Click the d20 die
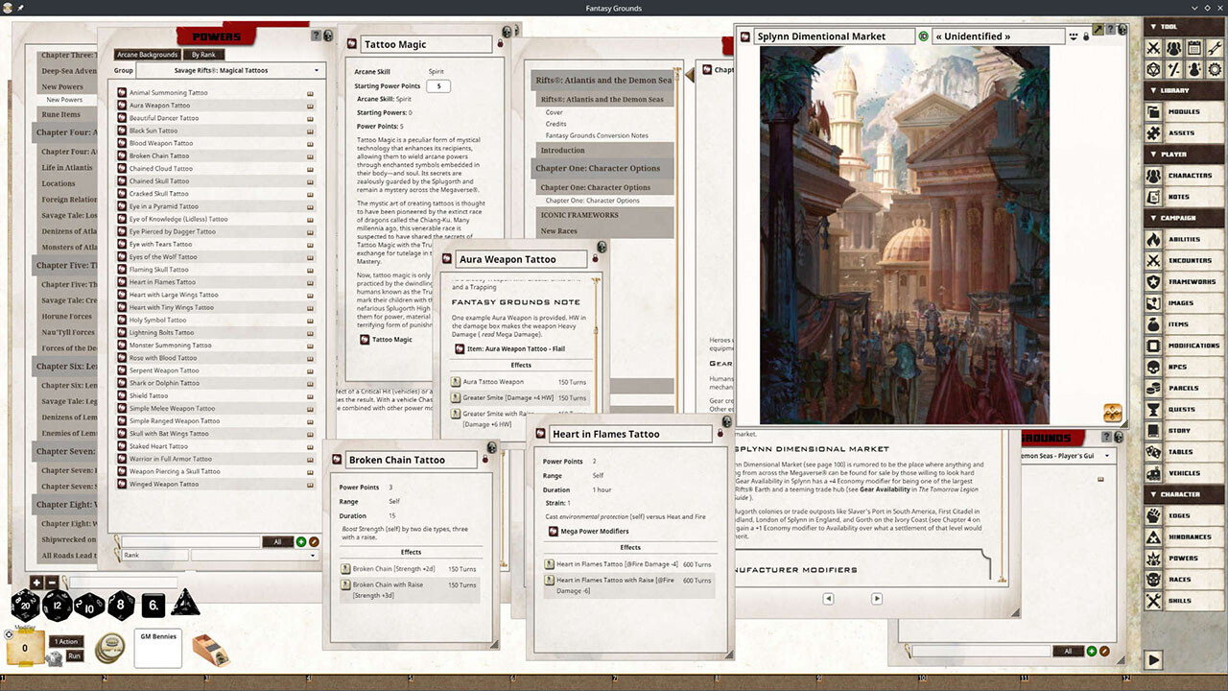 (25, 606)
